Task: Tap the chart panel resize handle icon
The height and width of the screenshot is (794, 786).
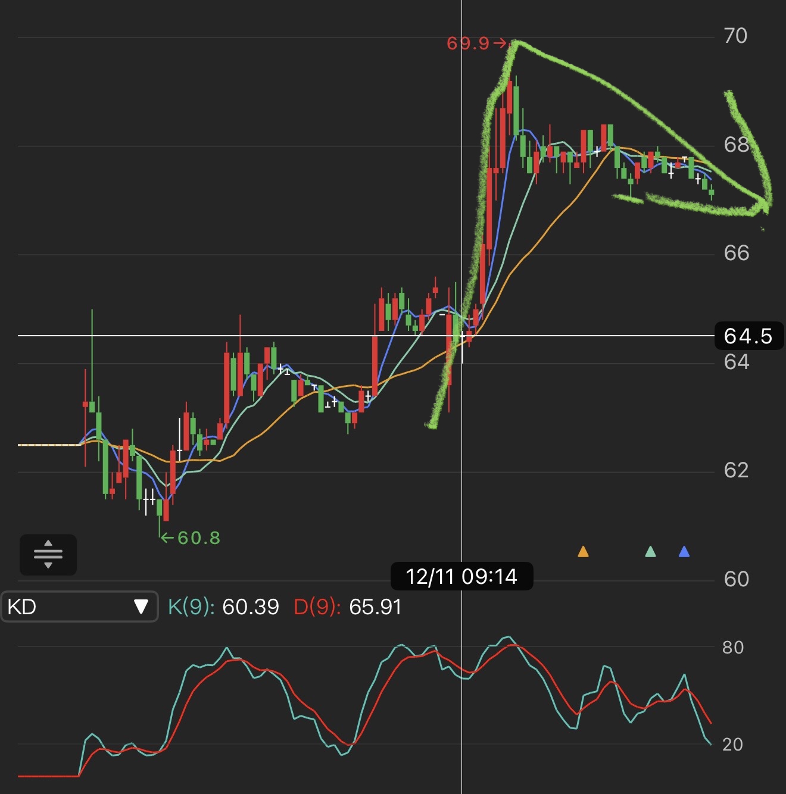Action: click(x=48, y=555)
